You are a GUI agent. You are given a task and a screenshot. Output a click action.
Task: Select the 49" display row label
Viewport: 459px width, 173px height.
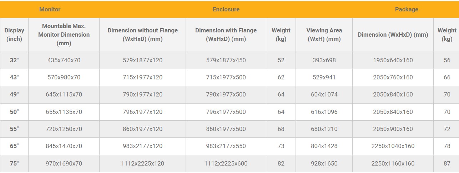pyautogui.click(x=14, y=95)
